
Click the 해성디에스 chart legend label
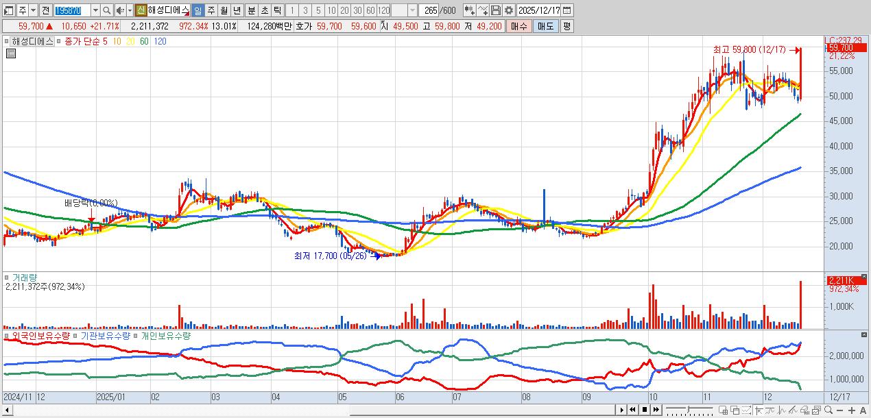[32, 41]
